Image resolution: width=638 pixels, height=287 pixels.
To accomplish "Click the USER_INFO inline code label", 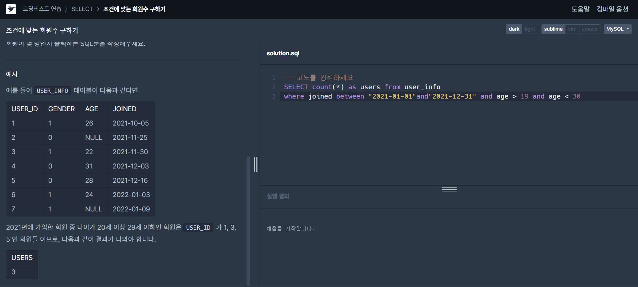I will click(x=52, y=91).
